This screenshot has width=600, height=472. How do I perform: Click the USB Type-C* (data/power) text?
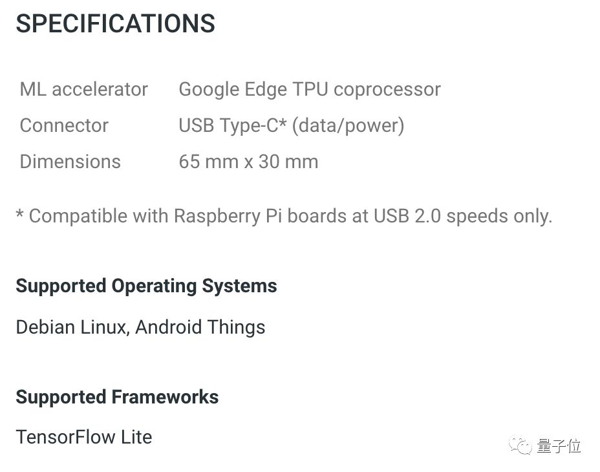coord(291,125)
